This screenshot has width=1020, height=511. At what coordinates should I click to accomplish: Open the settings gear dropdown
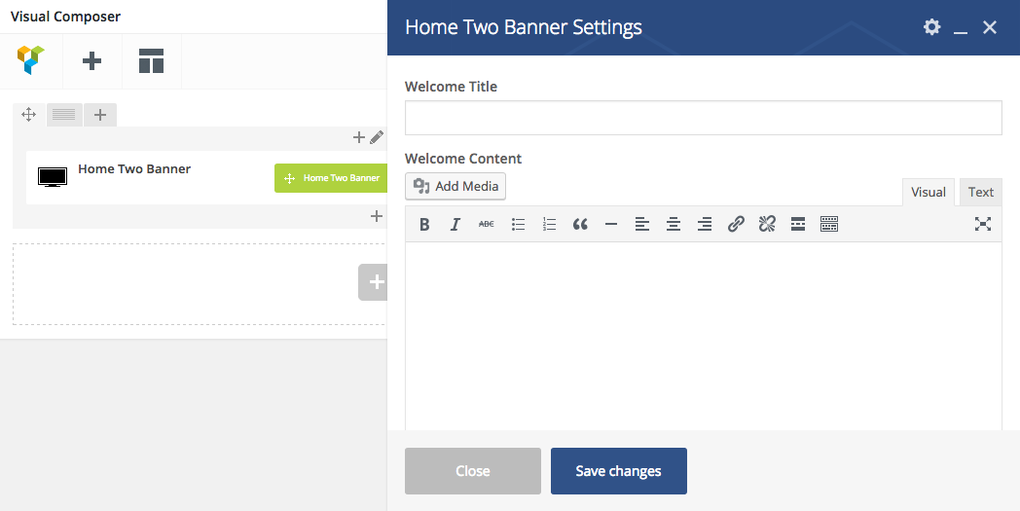(x=931, y=27)
